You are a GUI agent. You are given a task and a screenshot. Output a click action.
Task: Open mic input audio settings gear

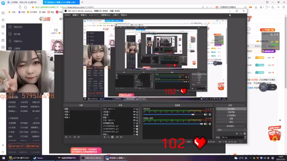click(210, 124)
